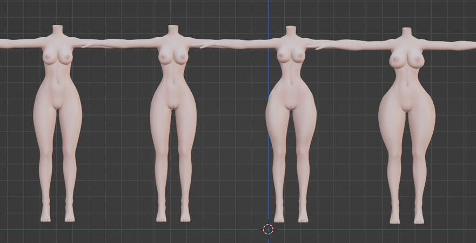Click the neck stump of the third model
The image size is (476, 243).
(291, 31)
